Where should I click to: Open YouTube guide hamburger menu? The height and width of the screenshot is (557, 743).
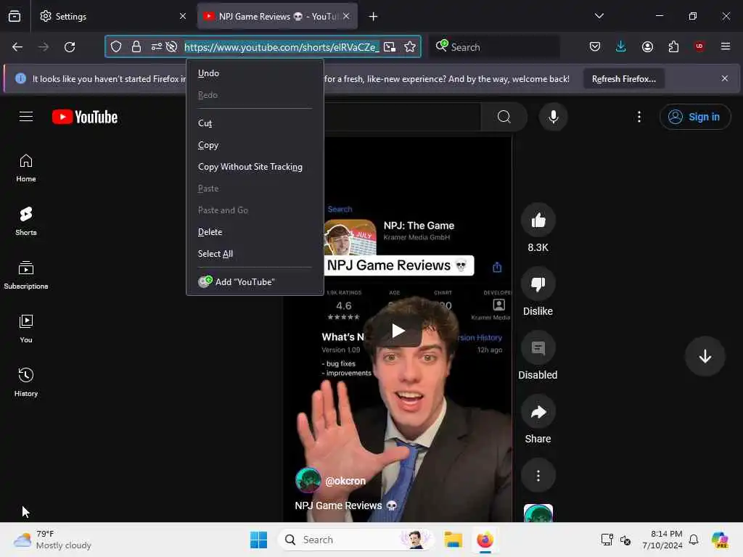(26, 117)
